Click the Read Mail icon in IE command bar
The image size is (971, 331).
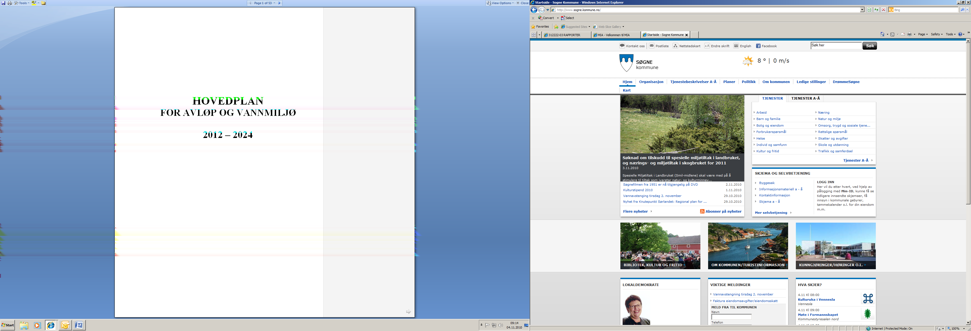coord(903,34)
